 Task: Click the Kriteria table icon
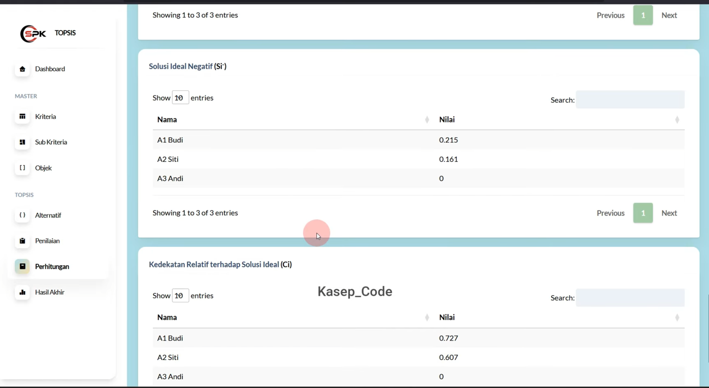pyautogui.click(x=22, y=116)
